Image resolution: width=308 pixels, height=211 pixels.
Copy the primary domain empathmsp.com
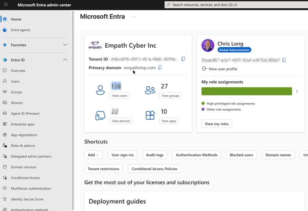pyautogui.click(x=160, y=68)
